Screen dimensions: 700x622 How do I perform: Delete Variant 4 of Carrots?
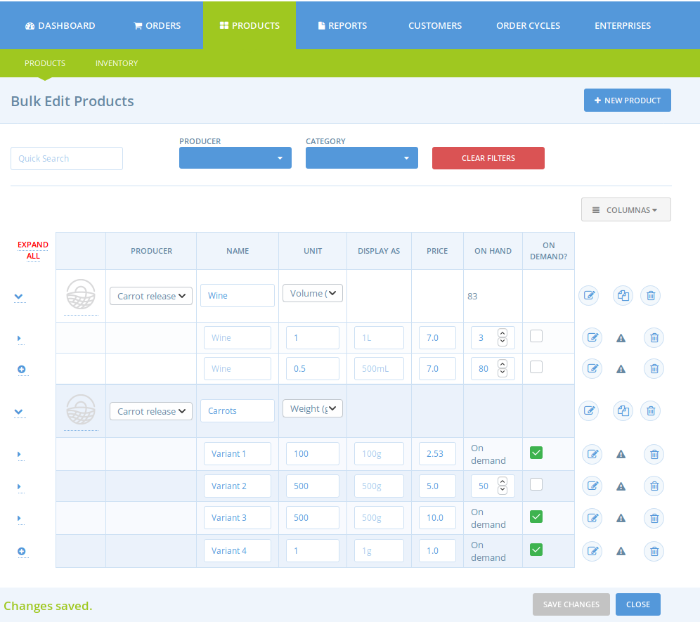(x=654, y=551)
